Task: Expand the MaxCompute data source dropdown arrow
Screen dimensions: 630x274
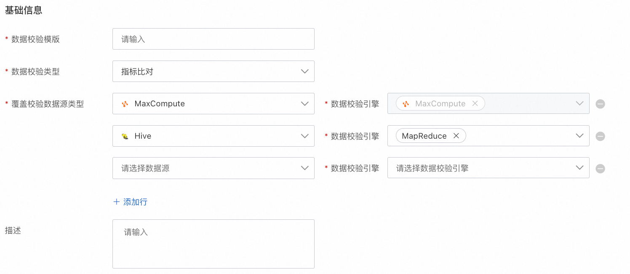Action: (305, 104)
